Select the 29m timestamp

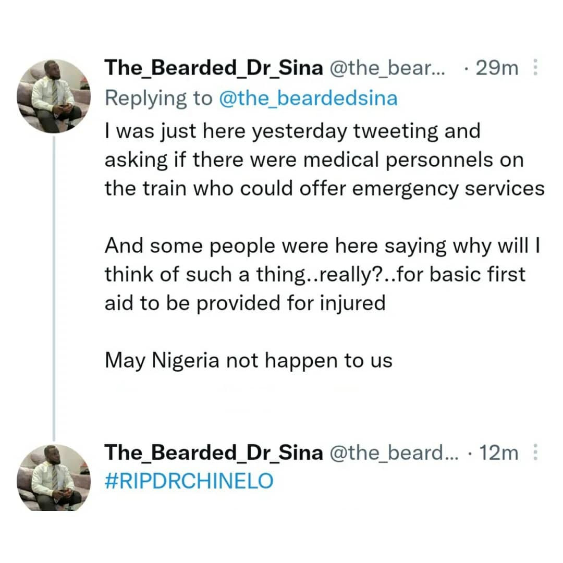497,67
